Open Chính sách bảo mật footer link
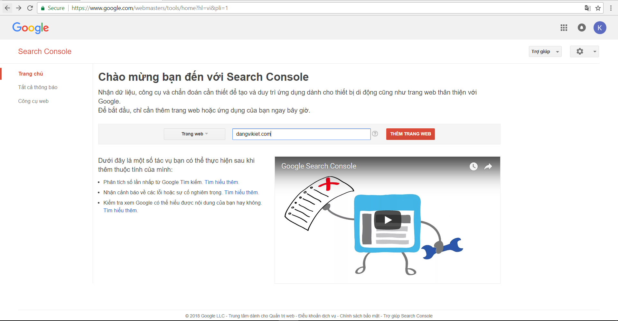The width and height of the screenshot is (618, 321). coord(360,316)
